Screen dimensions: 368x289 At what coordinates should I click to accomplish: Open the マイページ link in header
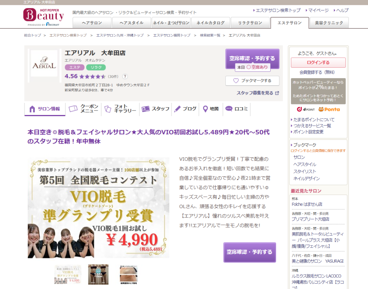[x=318, y=10]
